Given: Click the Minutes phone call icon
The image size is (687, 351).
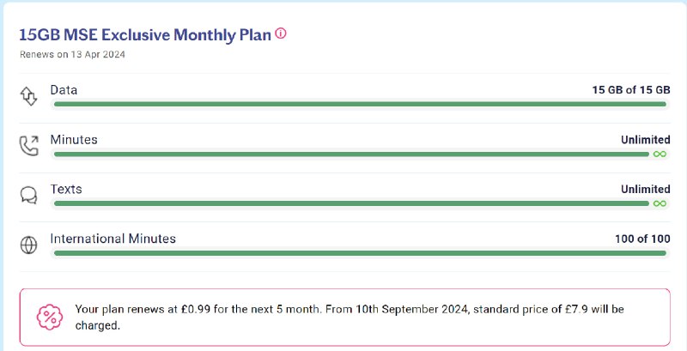Looking at the screenshot, I should coord(29,146).
